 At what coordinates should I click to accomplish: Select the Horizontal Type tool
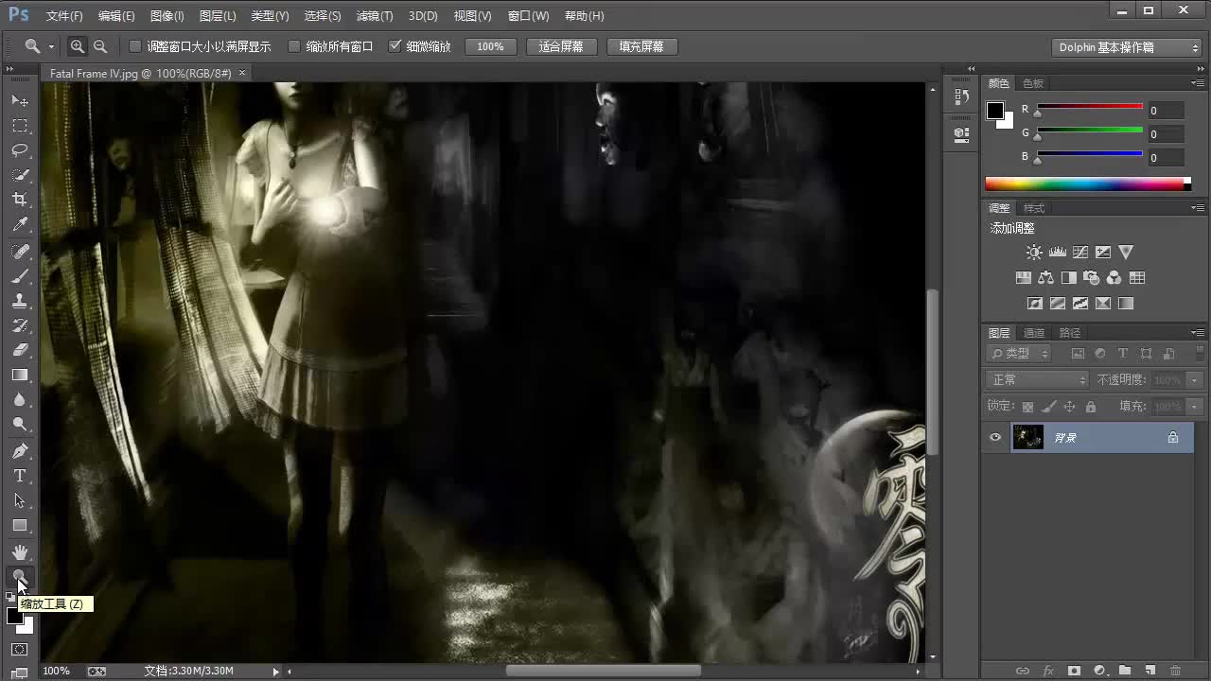[x=20, y=476]
